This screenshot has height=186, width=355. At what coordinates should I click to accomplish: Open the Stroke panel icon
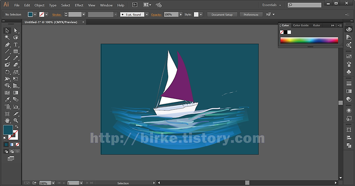click(349, 83)
